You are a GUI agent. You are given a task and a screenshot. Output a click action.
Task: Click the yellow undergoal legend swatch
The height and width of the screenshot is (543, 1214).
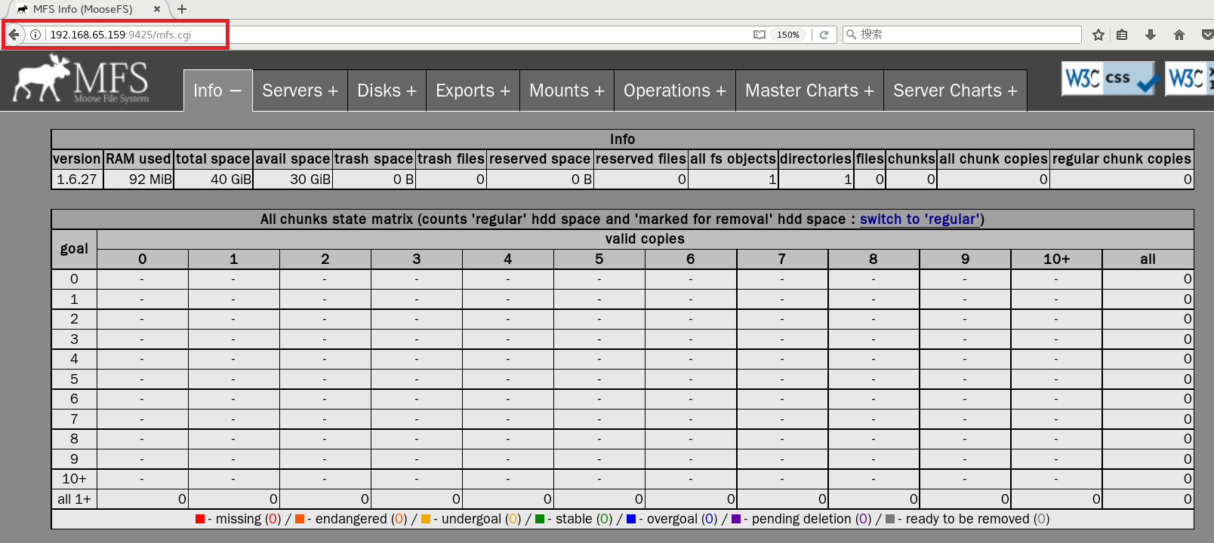pyautogui.click(x=426, y=519)
